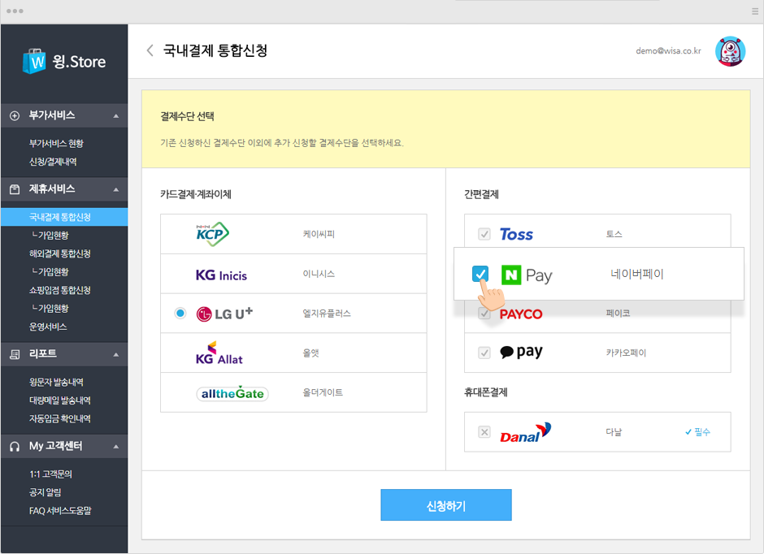Collapse the 제휴서비스 section arrow
Image resolution: width=764 pixels, height=554 pixels.
(x=116, y=189)
